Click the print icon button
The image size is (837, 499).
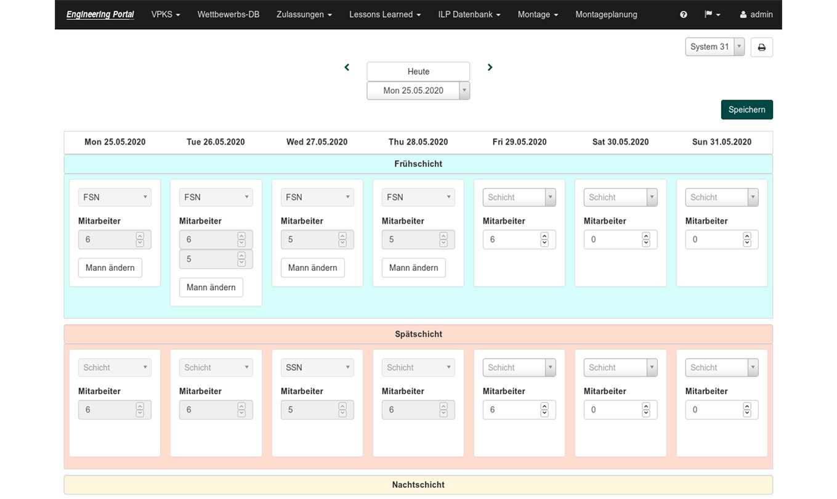761,47
